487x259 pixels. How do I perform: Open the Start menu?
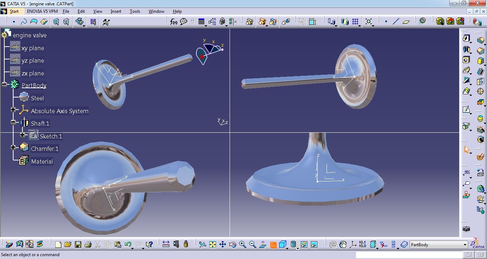tap(14, 11)
